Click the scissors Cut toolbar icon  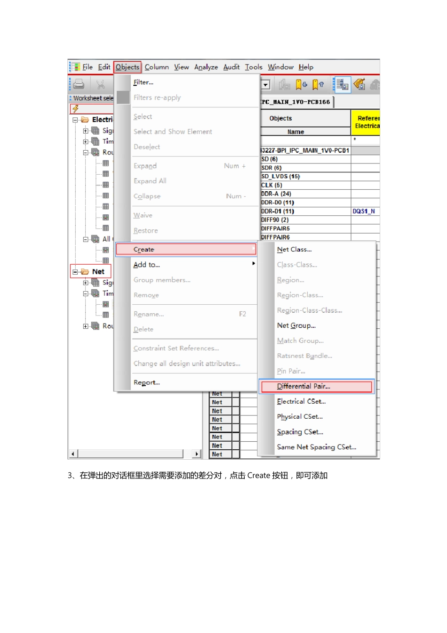(100, 84)
